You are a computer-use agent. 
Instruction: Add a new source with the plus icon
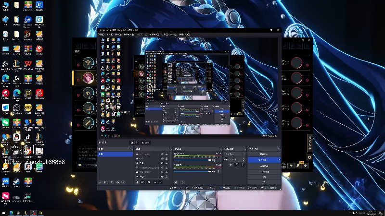pos(137,182)
